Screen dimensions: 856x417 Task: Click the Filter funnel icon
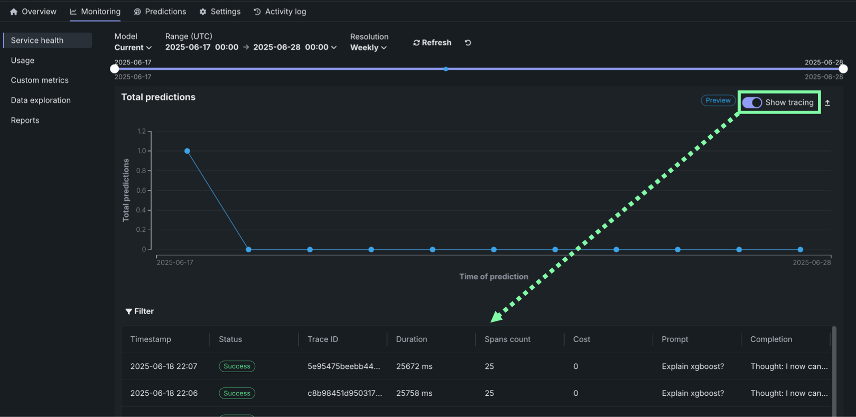coord(128,311)
